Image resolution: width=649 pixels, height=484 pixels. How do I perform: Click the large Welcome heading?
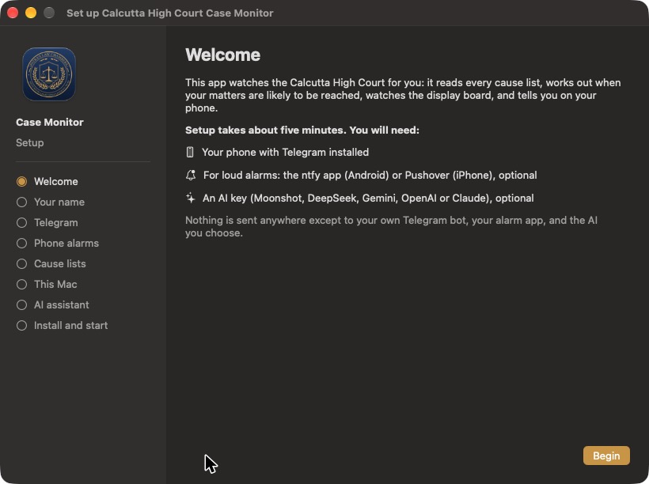pos(222,55)
